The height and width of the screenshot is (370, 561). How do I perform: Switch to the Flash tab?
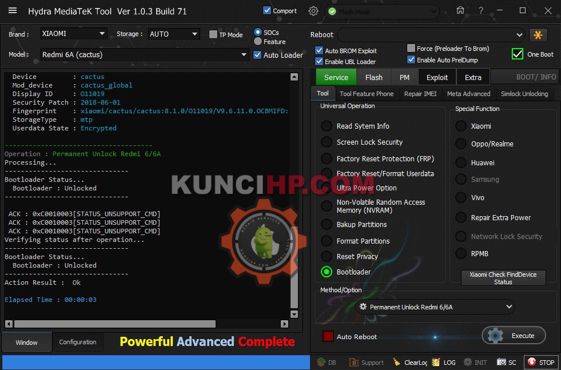tap(374, 77)
